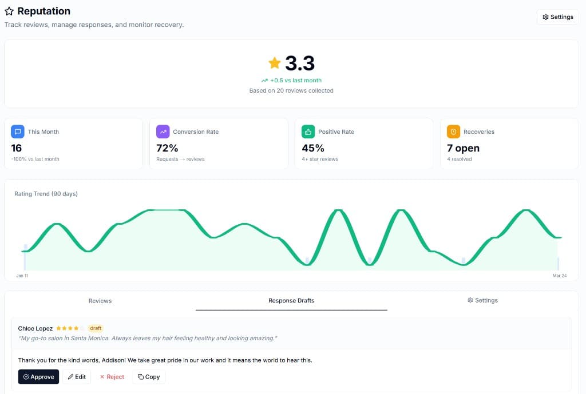
Task: Switch to the Reviews tab
Action: pos(100,300)
